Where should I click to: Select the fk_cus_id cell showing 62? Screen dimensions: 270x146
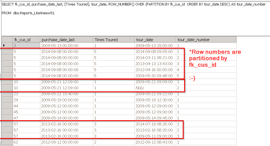click(x=26, y=142)
